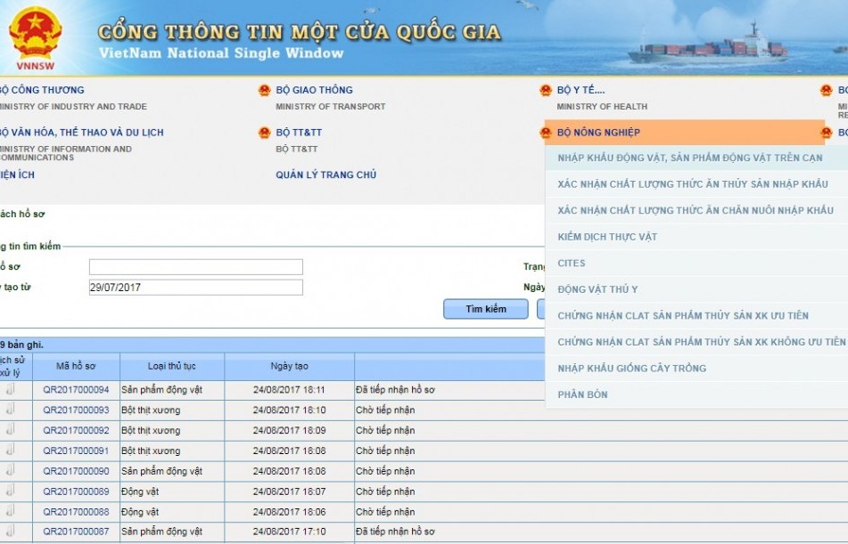
Task: Select CLAT thủy sản XK không ưu tiên entry
Action: point(702,342)
